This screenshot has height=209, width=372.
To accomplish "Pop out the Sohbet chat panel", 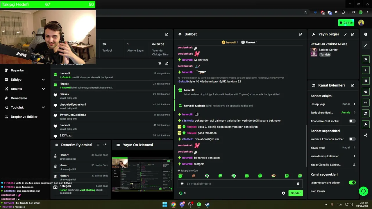I will click(301, 34).
